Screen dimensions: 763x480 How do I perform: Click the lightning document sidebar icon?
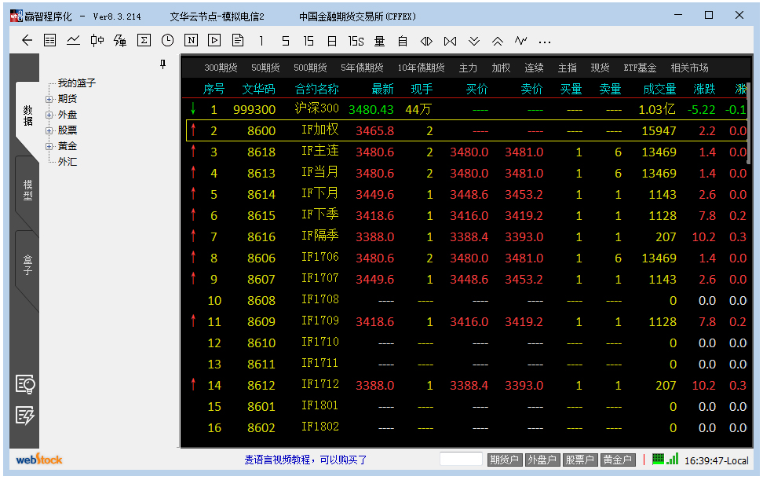(25, 416)
